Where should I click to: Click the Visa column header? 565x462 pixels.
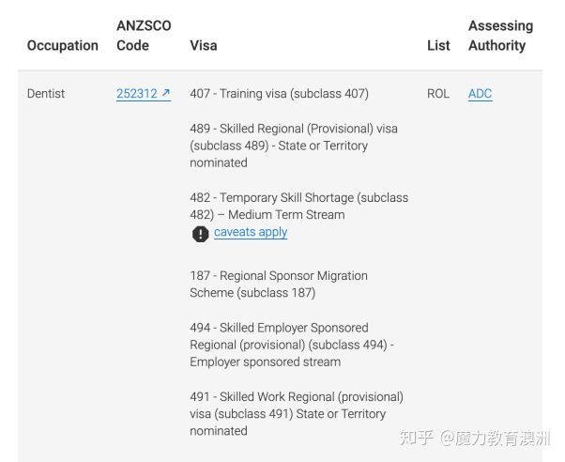tap(204, 45)
